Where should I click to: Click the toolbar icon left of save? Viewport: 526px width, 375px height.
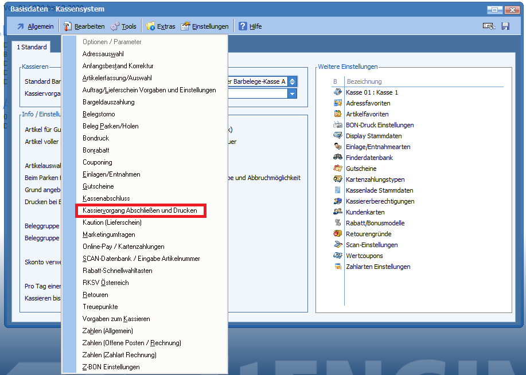489,26
